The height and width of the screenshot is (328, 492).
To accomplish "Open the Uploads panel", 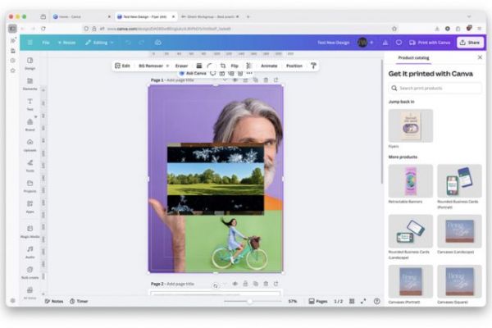I will (x=30, y=144).
